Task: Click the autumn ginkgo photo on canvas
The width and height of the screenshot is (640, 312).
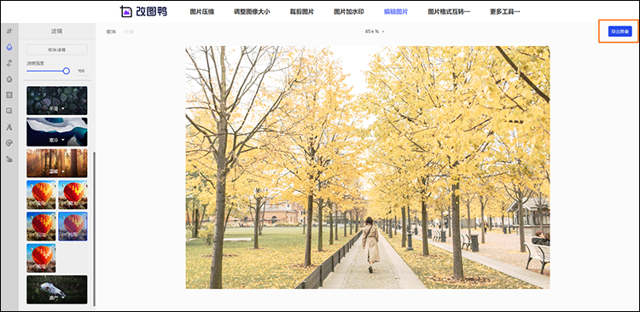Action: click(x=367, y=167)
